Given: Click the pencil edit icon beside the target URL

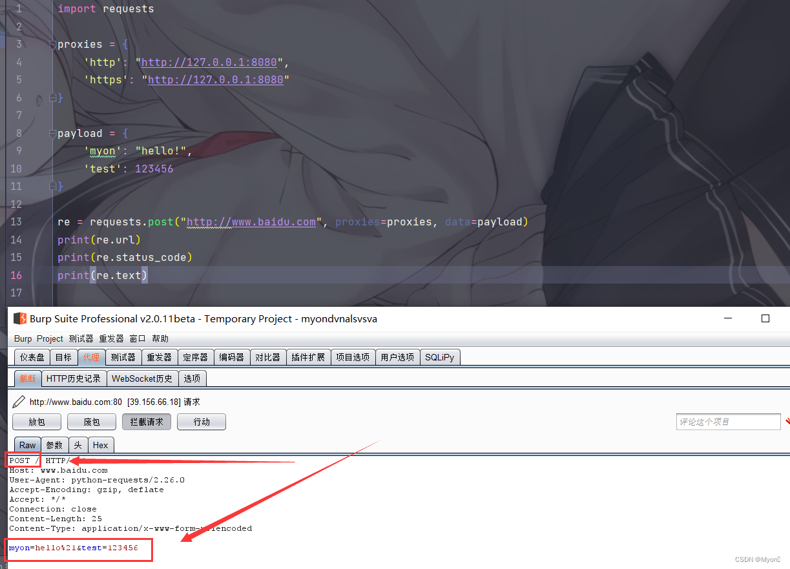Looking at the screenshot, I should pyautogui.click(x=19, y=402).
